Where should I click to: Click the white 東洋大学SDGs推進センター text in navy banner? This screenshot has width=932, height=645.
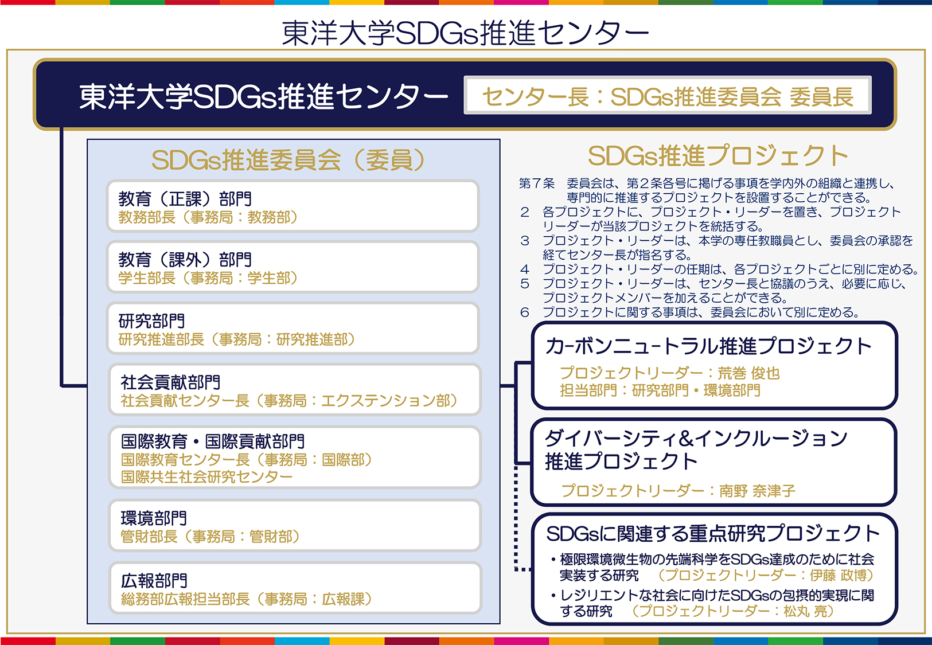click(x=263, y=96)
